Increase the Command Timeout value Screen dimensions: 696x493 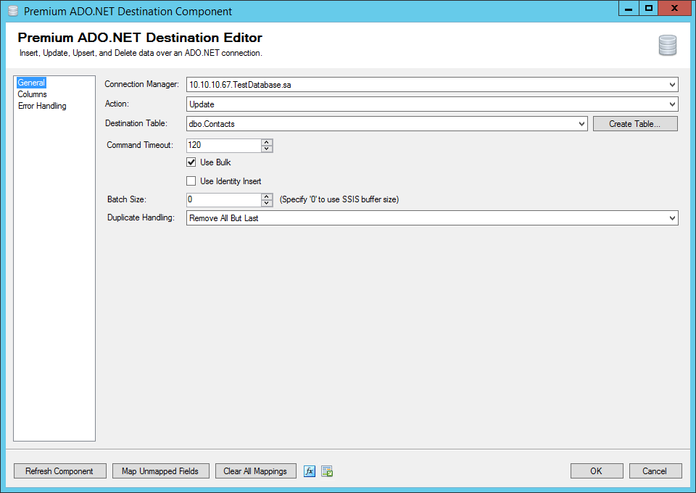[x=266, y=142]
